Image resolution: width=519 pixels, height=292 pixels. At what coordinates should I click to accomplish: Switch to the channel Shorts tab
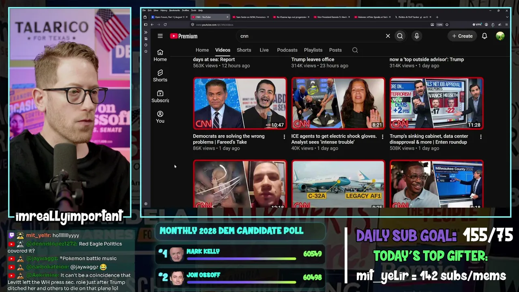[244, 50]
